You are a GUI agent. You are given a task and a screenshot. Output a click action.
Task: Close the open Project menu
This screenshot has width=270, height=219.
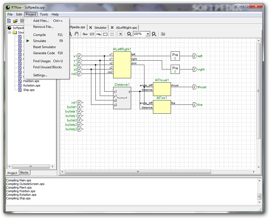pyautogui.click(x=31, y=14)
